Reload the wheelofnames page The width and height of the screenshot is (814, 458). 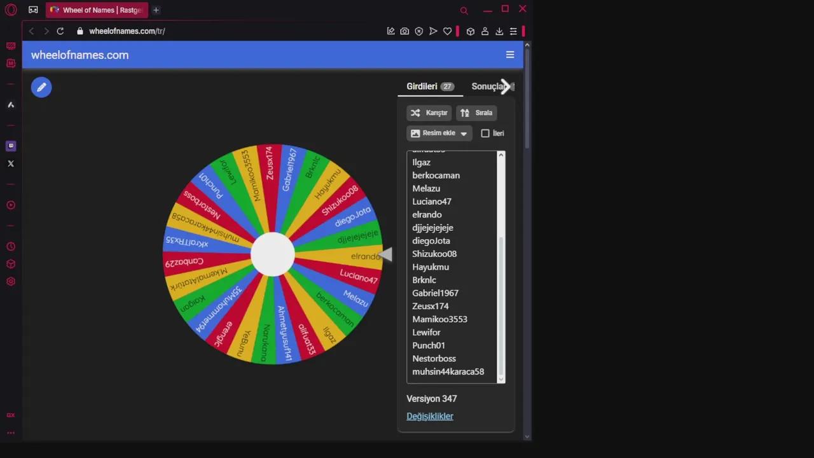(x=60, y=31)
